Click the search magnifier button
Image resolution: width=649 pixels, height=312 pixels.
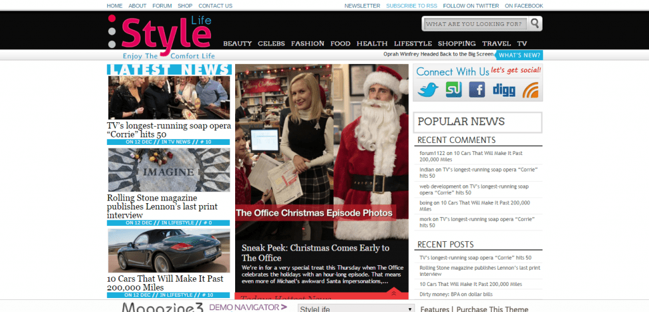[x=535, y=23]
